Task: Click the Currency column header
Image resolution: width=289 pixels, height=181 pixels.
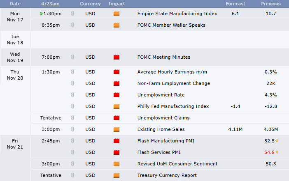Action: 90,4
